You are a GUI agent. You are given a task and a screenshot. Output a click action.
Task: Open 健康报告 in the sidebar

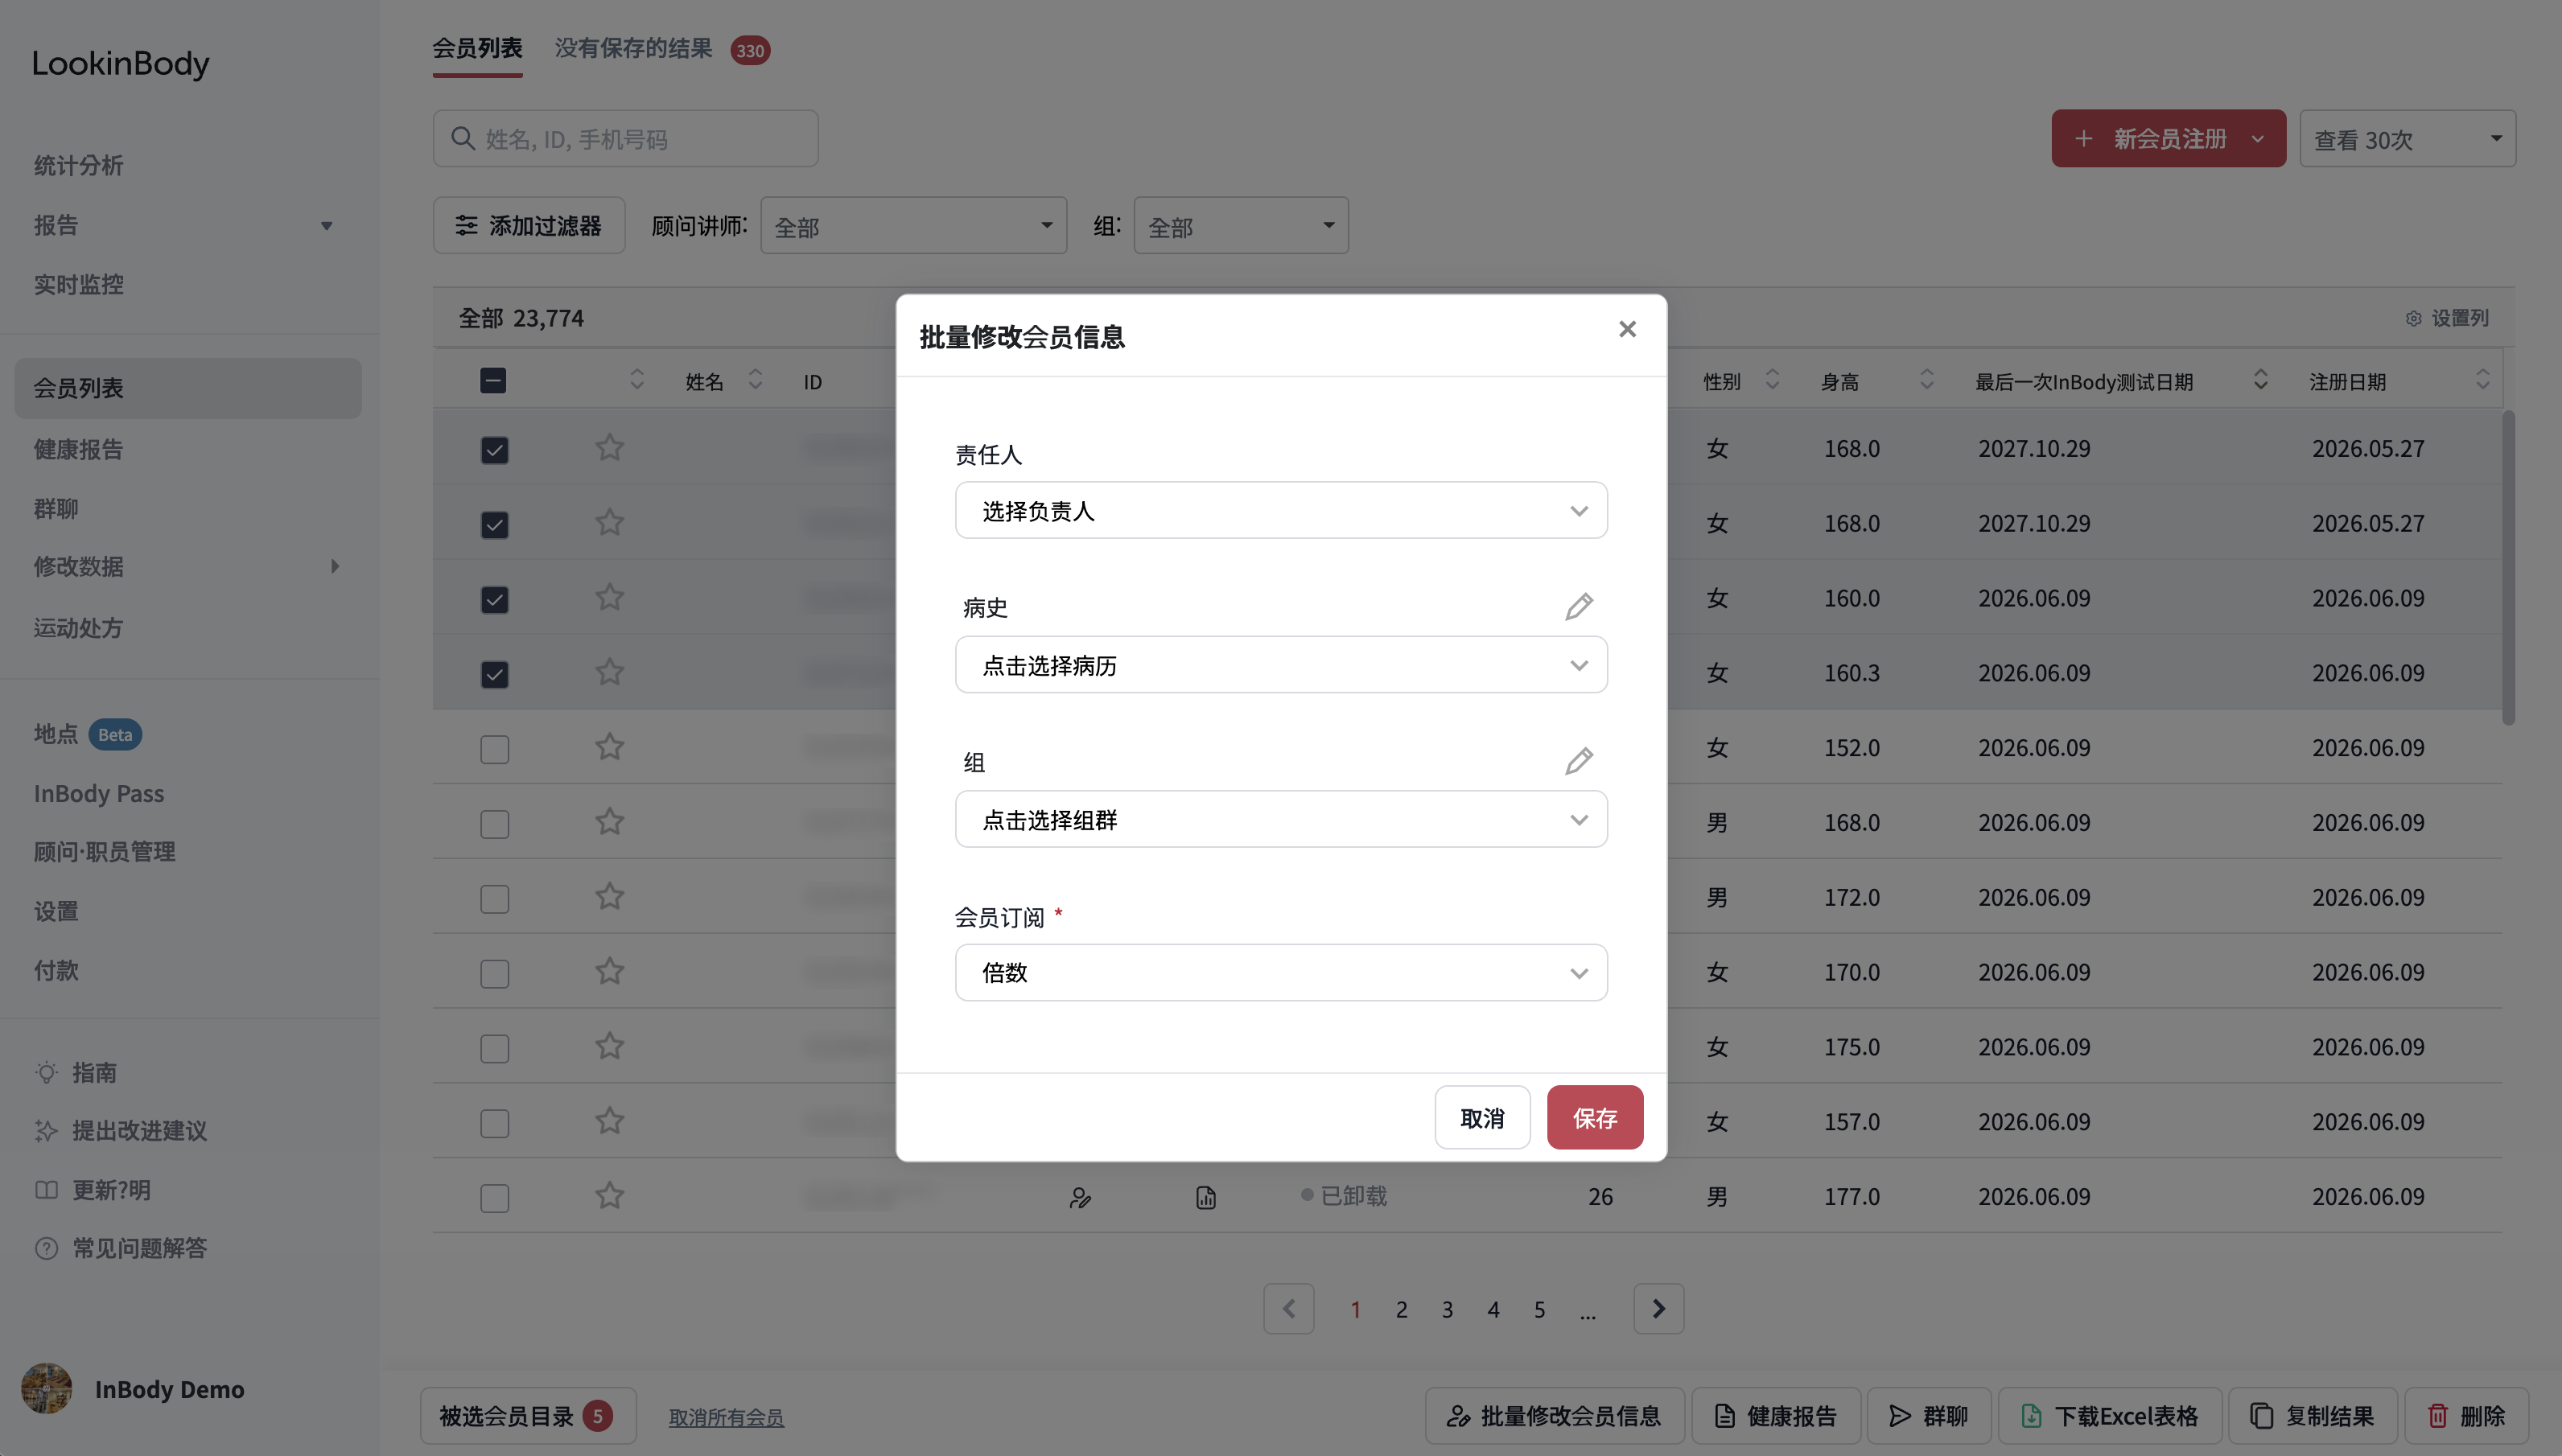[78, 449]
